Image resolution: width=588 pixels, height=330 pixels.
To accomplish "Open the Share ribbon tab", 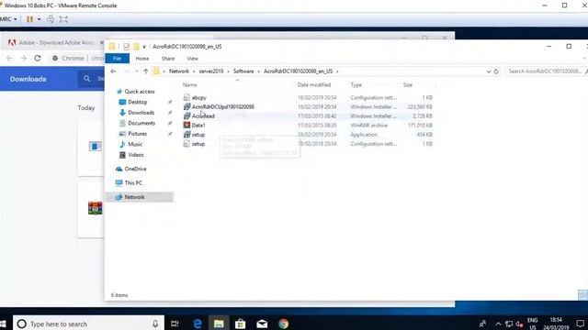I will tap(168, 59).
